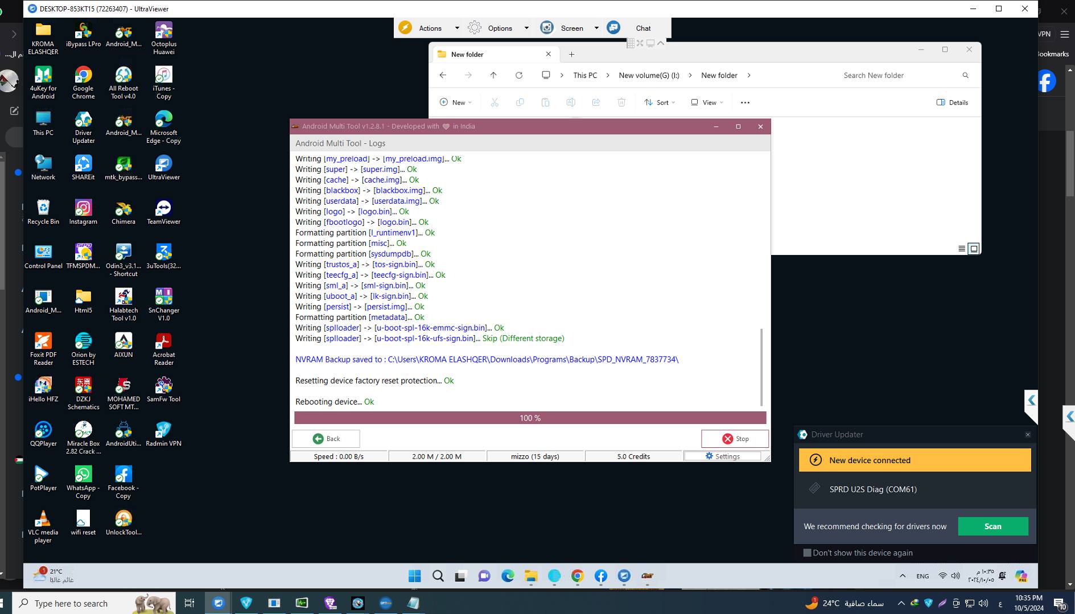Click Back in Android Multi Tool

click(x=326, y=439)
